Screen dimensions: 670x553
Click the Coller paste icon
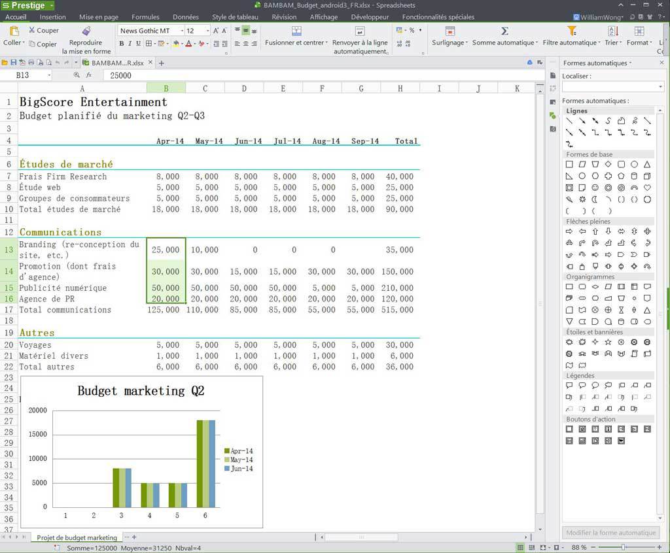14,31
